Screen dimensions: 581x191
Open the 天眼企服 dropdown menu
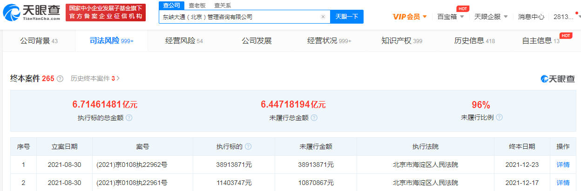point(491,17)
